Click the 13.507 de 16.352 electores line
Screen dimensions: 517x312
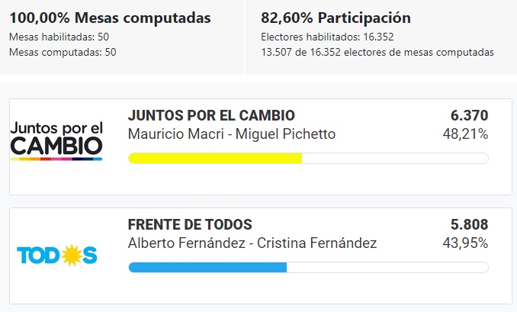coord(377,52)
